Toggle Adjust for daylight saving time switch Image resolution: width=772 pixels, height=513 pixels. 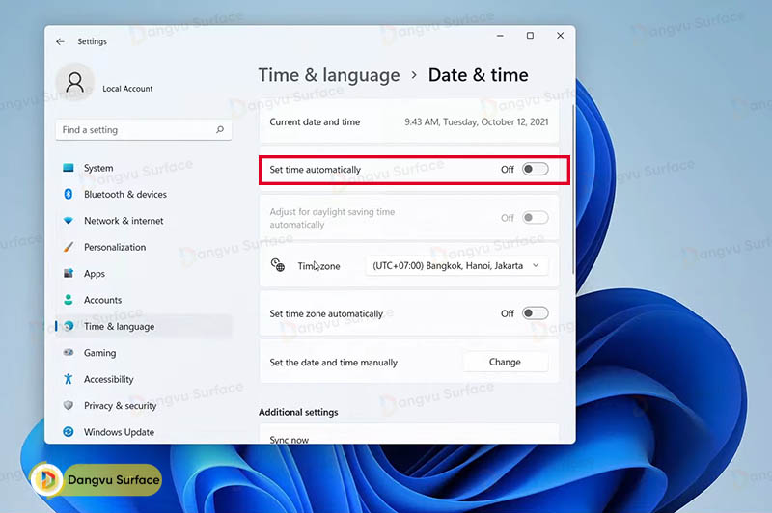[x=536, y=217]
